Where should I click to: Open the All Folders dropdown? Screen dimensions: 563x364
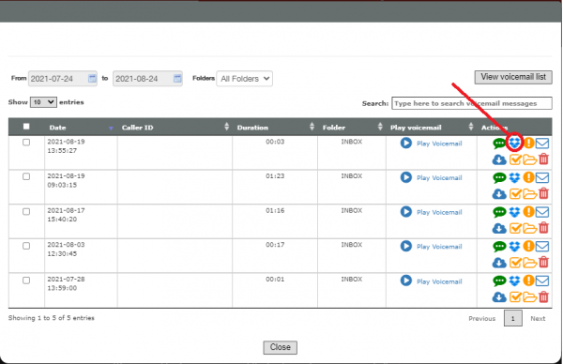[245, 79]
